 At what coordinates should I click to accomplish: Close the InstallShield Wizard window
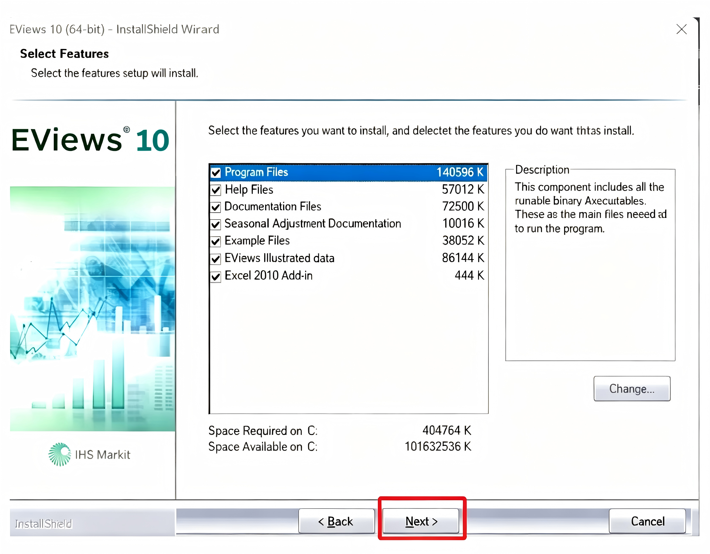pyautogui.click(x=681, y=29)
